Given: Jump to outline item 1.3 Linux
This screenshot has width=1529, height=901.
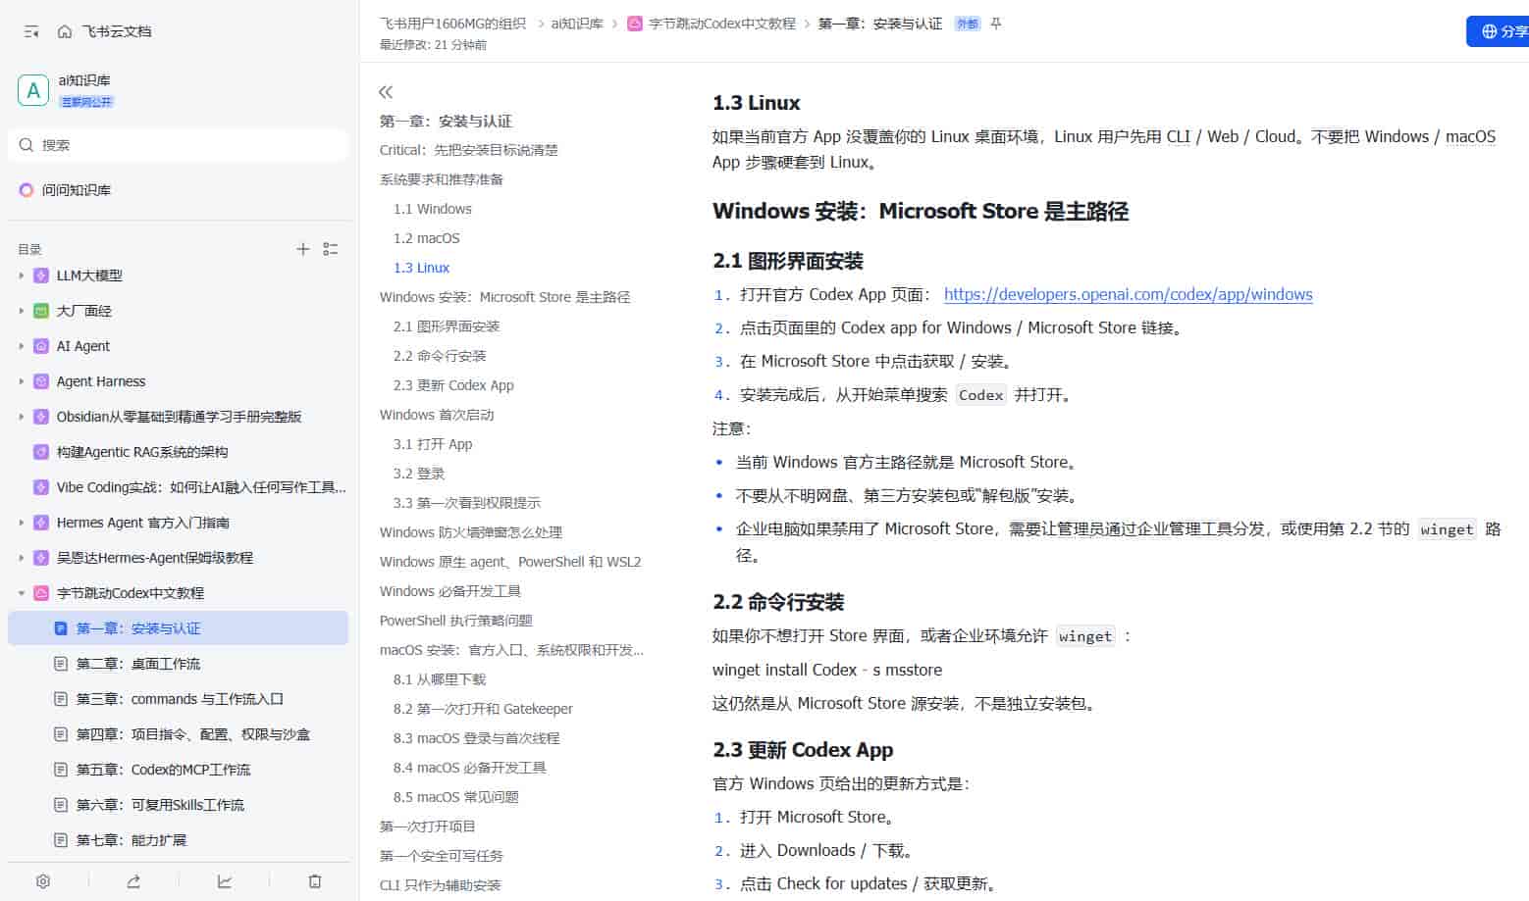Looking at the screenshot, I should click(422, 268).
